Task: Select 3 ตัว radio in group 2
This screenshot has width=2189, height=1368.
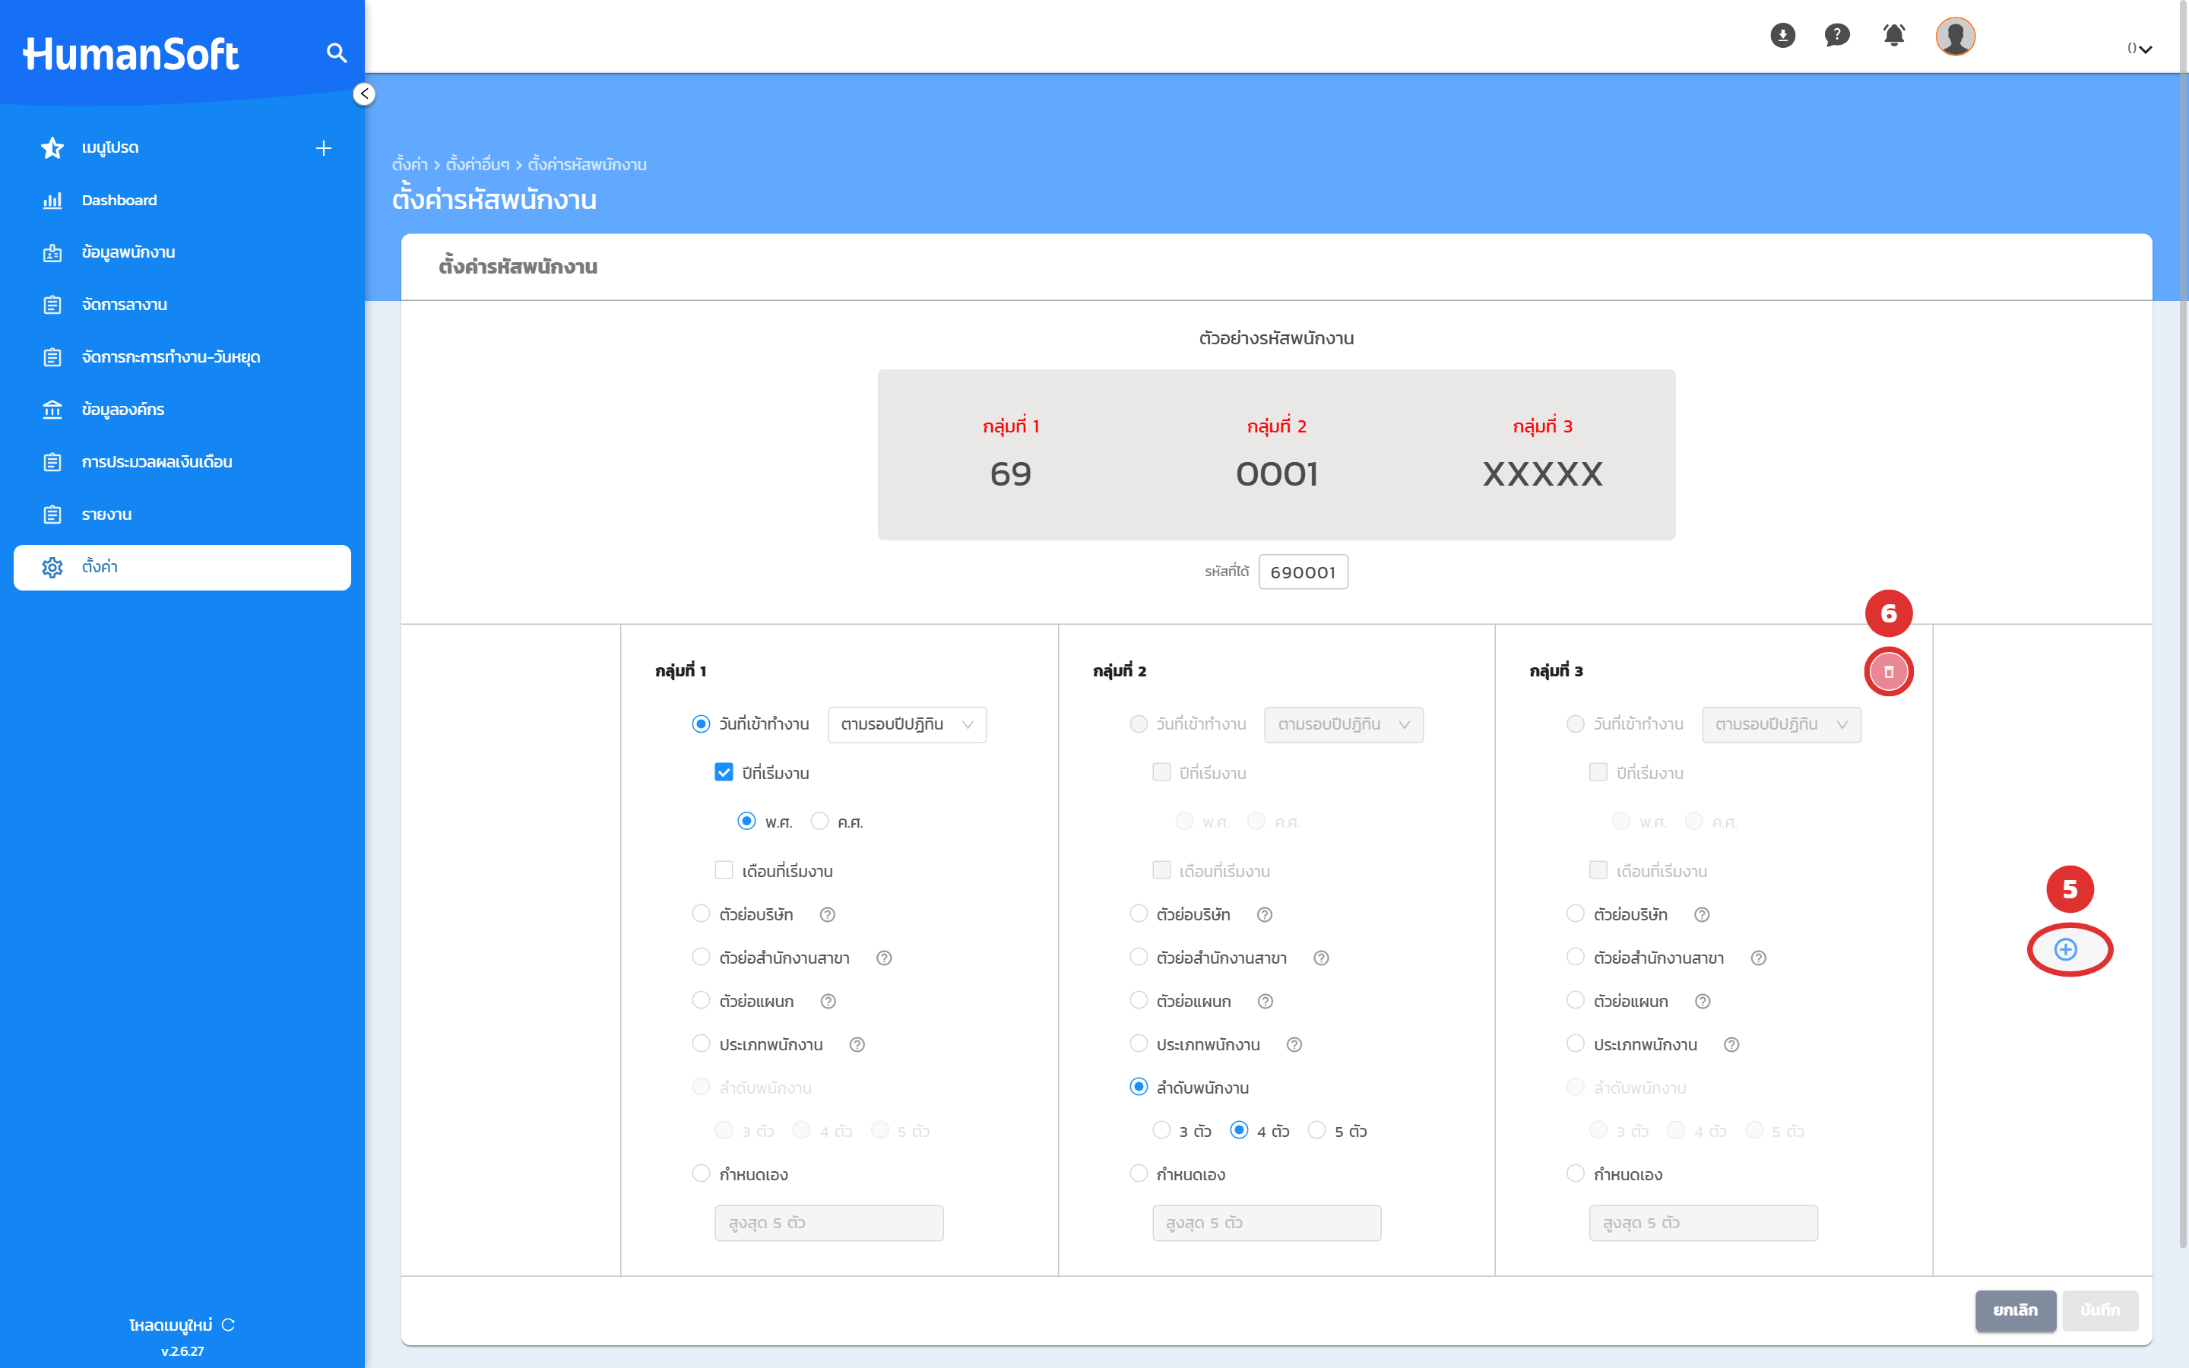Action: [1161, 1130]
